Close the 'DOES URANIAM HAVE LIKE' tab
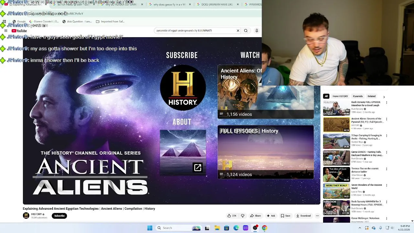The image size is (414, 233). pos(238,5)
